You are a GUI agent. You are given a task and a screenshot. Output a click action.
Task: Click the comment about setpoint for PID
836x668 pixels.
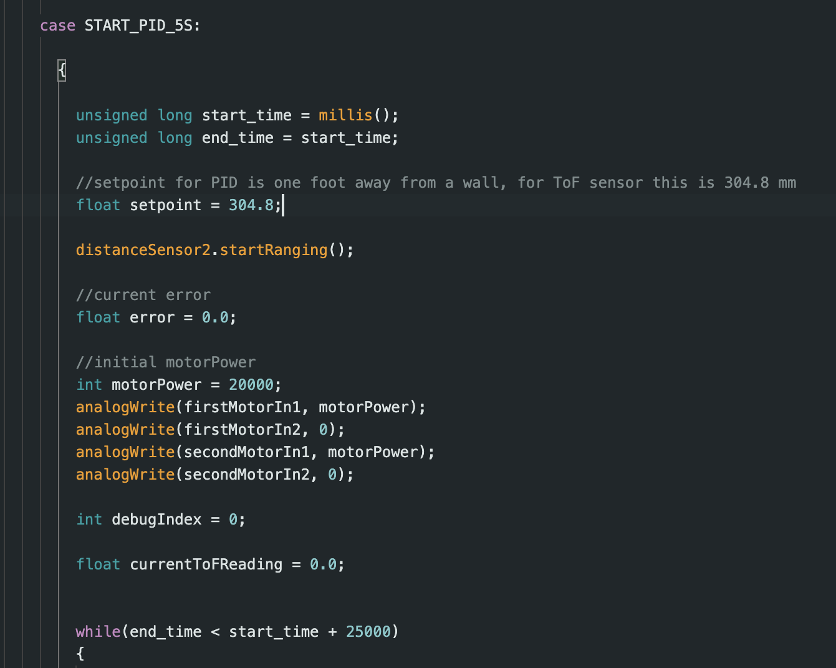[435, 183]
